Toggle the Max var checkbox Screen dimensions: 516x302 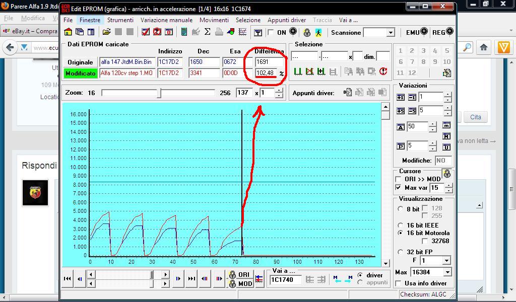398,188
